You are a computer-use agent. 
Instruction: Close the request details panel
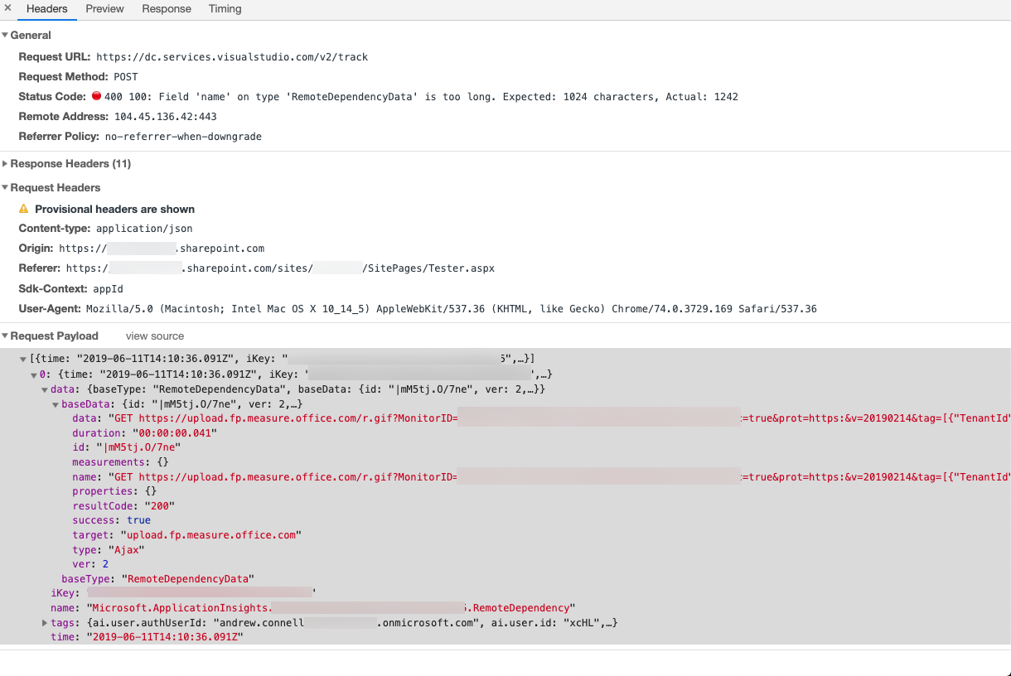point(7,8)
